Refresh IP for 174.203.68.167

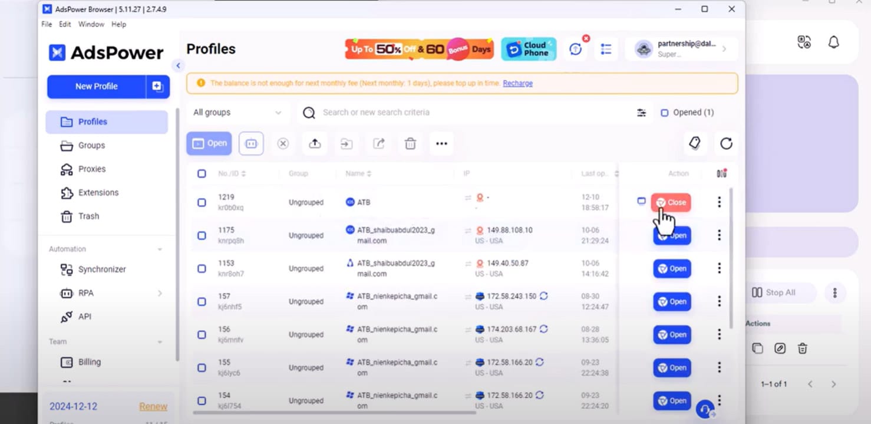pyautogui.click(x=543, y=329)
